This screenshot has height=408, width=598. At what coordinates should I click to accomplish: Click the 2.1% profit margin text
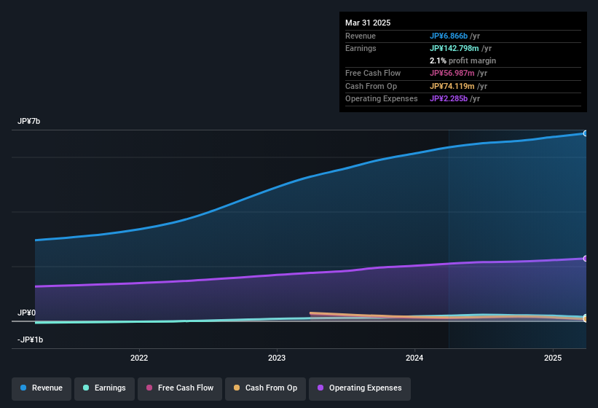(x=463, y=60)
